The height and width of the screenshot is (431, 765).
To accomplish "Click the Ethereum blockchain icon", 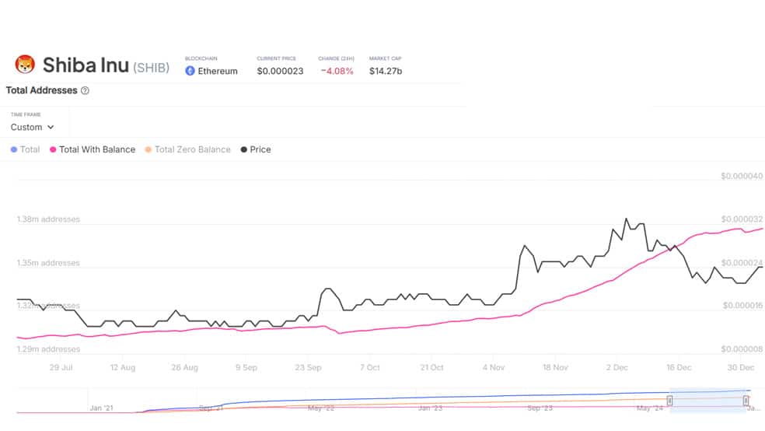I will coord(190,71).
